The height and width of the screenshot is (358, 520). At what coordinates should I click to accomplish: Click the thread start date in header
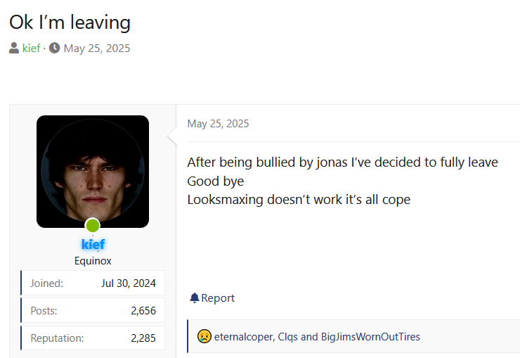coord(96,49)
